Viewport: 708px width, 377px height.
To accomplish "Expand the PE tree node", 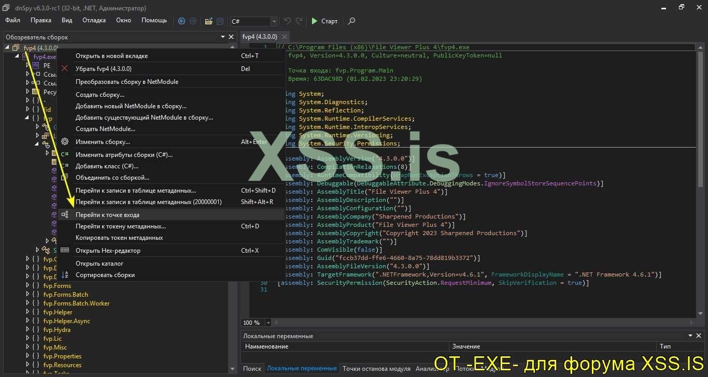I will [27, 66].
